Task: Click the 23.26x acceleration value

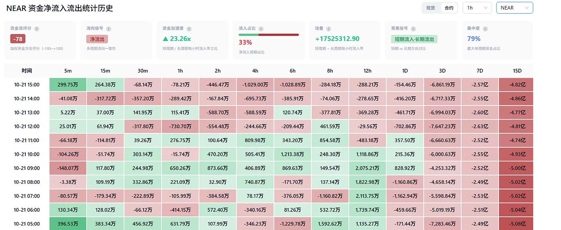Action: click(x=177, y=39)
